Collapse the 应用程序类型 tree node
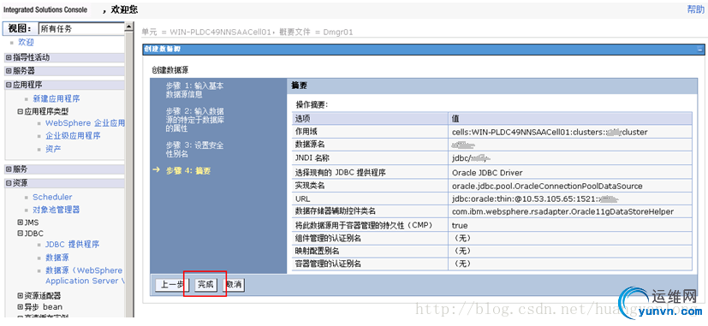 pyautogui.click(x=20, y=111)
